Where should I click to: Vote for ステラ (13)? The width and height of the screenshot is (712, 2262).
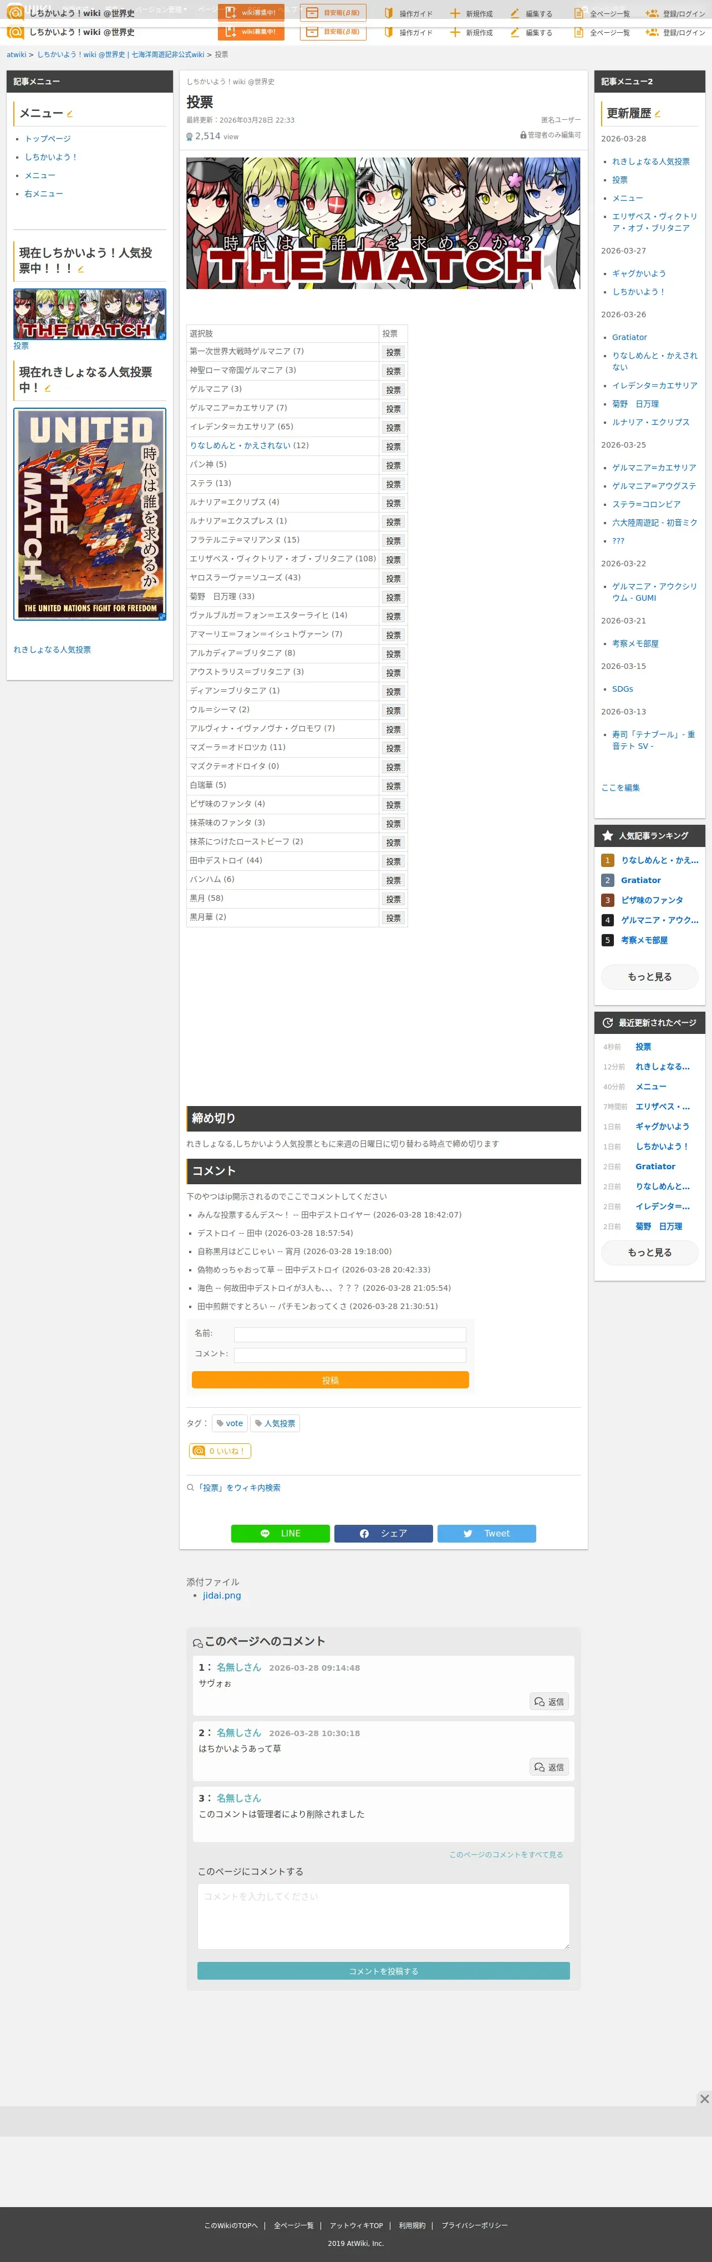coord(393,484)
